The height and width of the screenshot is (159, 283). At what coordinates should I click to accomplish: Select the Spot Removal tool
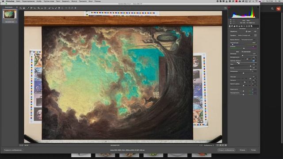point(50,8)
